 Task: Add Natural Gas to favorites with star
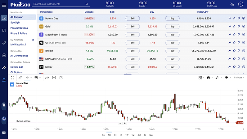[234, 19]
